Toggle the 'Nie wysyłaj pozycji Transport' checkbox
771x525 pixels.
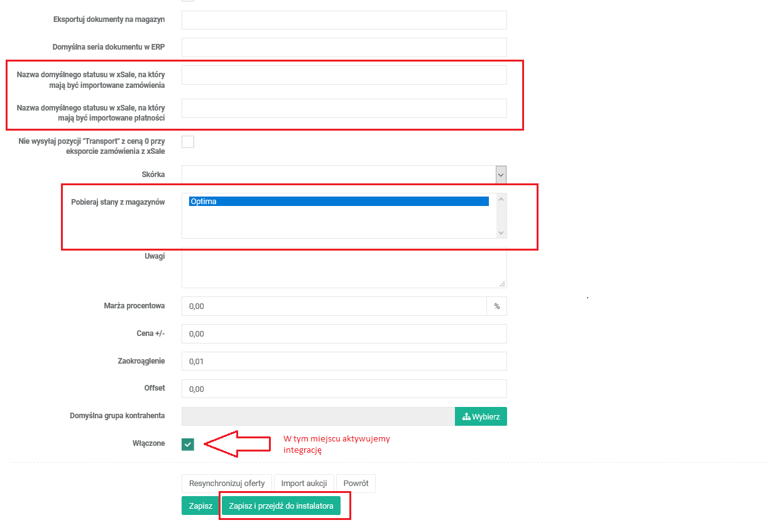tap(188, 141)
